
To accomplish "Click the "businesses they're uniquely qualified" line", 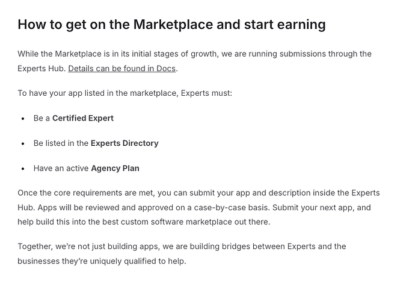I will [102, 261].
